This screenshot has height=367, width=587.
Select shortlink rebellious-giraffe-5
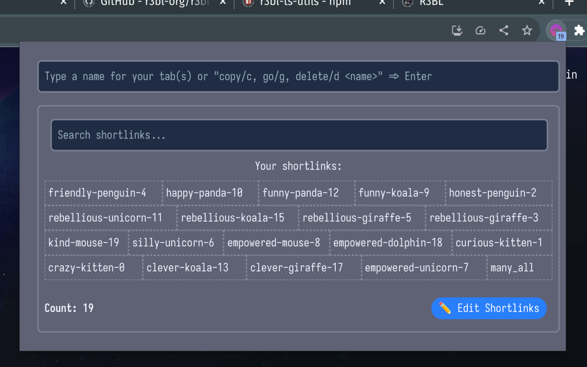pyautogui.click(x=362, y=217)
